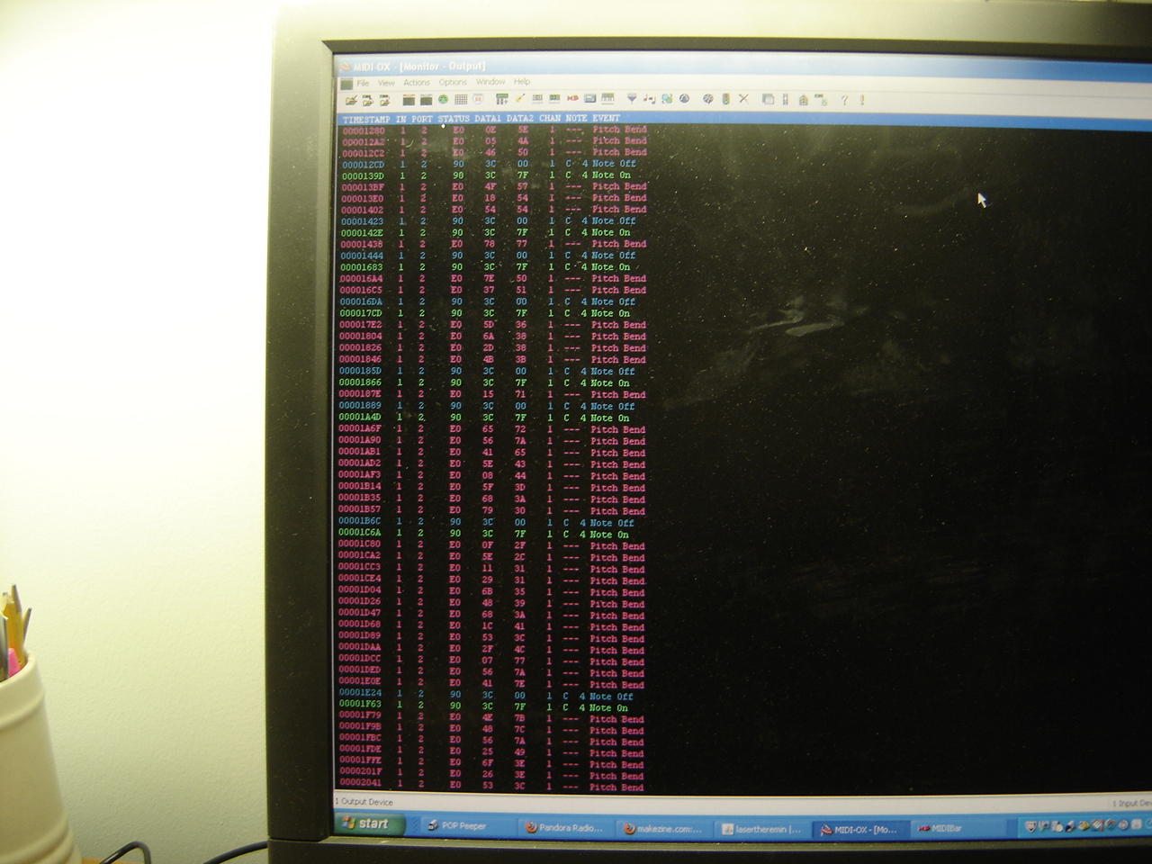The image size is (1152, 864).
Task: Click the house-shaped toolbar icon
Action: pyautogui.click(x=803, y=100)
